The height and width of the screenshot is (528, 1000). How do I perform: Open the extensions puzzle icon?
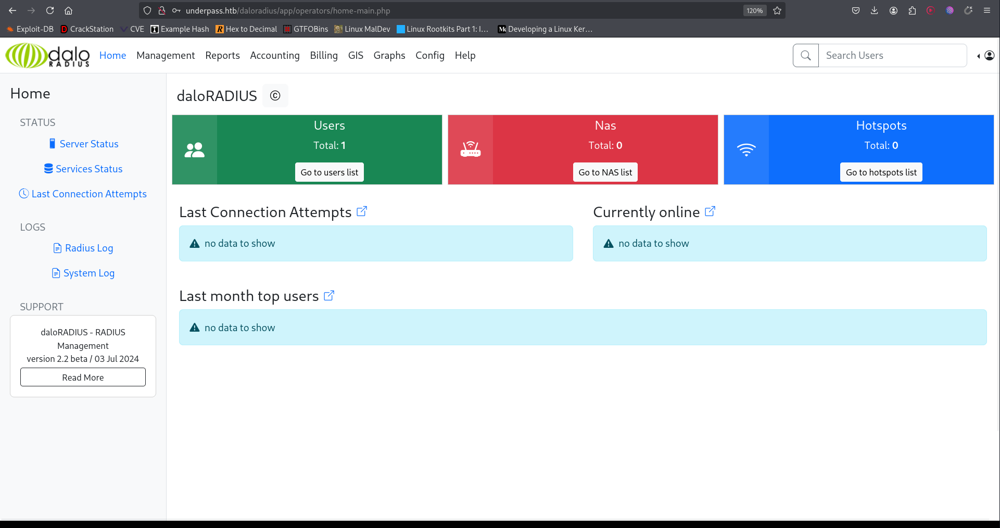pos(912,10)
